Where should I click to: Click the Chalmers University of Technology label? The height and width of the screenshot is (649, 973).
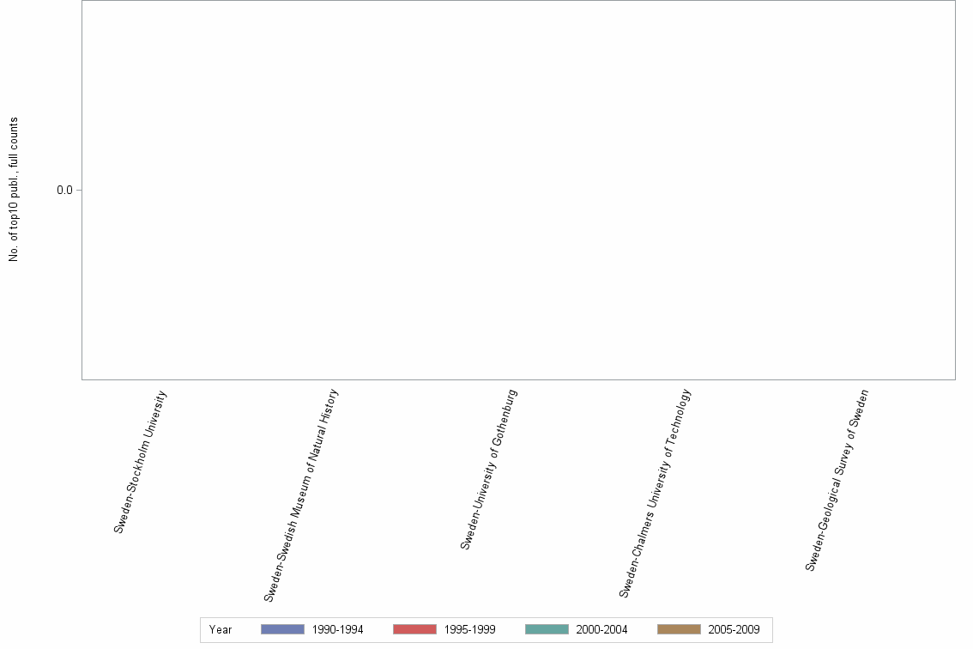tap(655, 489)
